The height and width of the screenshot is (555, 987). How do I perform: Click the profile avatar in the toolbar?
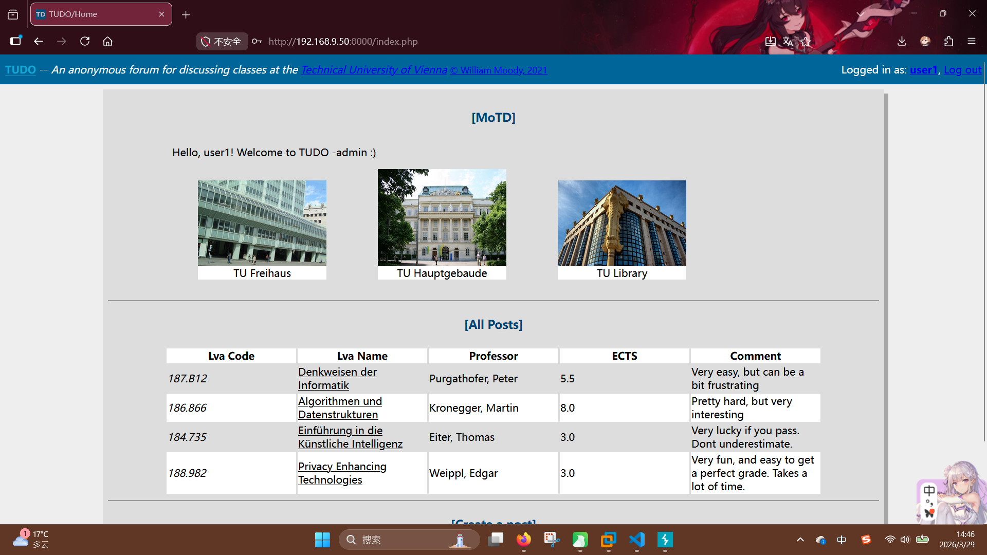coord(925,41)
